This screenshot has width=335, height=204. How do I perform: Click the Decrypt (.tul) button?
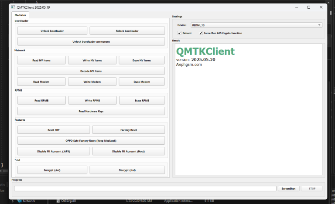(127, 170)
